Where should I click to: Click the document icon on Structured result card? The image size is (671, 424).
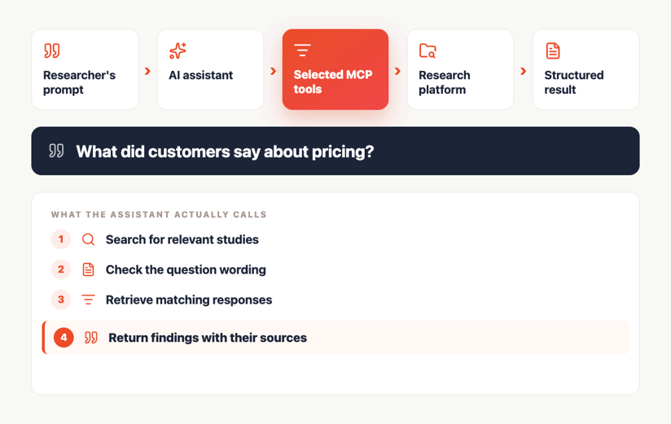553,50
